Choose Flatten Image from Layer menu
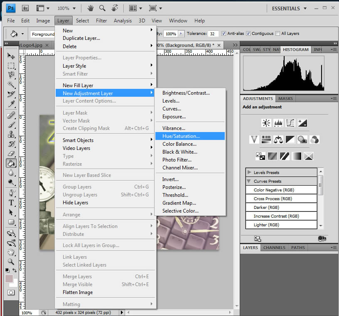This screenshot has width=339, height=316. (x=106, y=292)
